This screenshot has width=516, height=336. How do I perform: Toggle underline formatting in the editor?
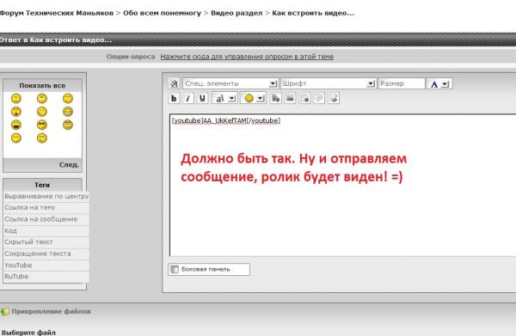tap(202, 98)
